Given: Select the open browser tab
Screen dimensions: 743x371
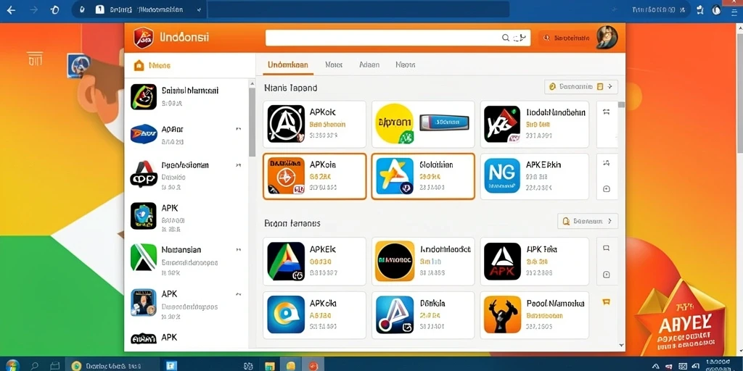Looking at the screenshot, I should click(140, 9).
